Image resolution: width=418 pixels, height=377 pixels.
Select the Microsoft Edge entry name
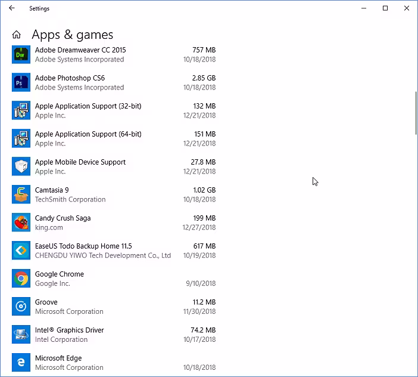58,359
